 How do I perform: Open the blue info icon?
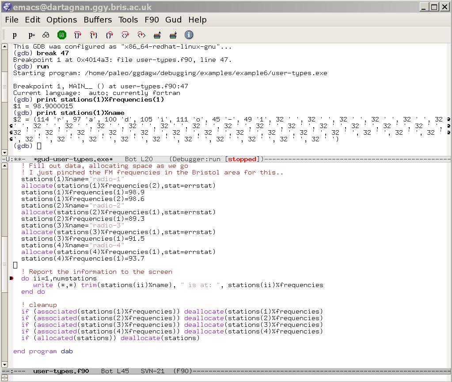pyautogui.click(x=189, y=35)
